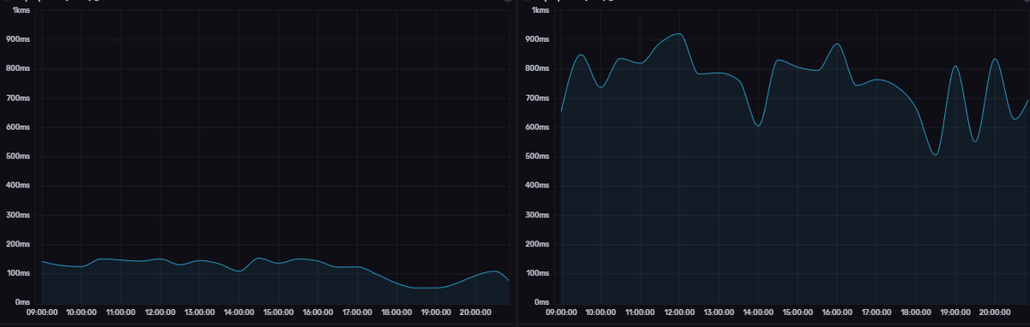
Task: Click the 16:00:00 time label in left graph
Action: 318,313
